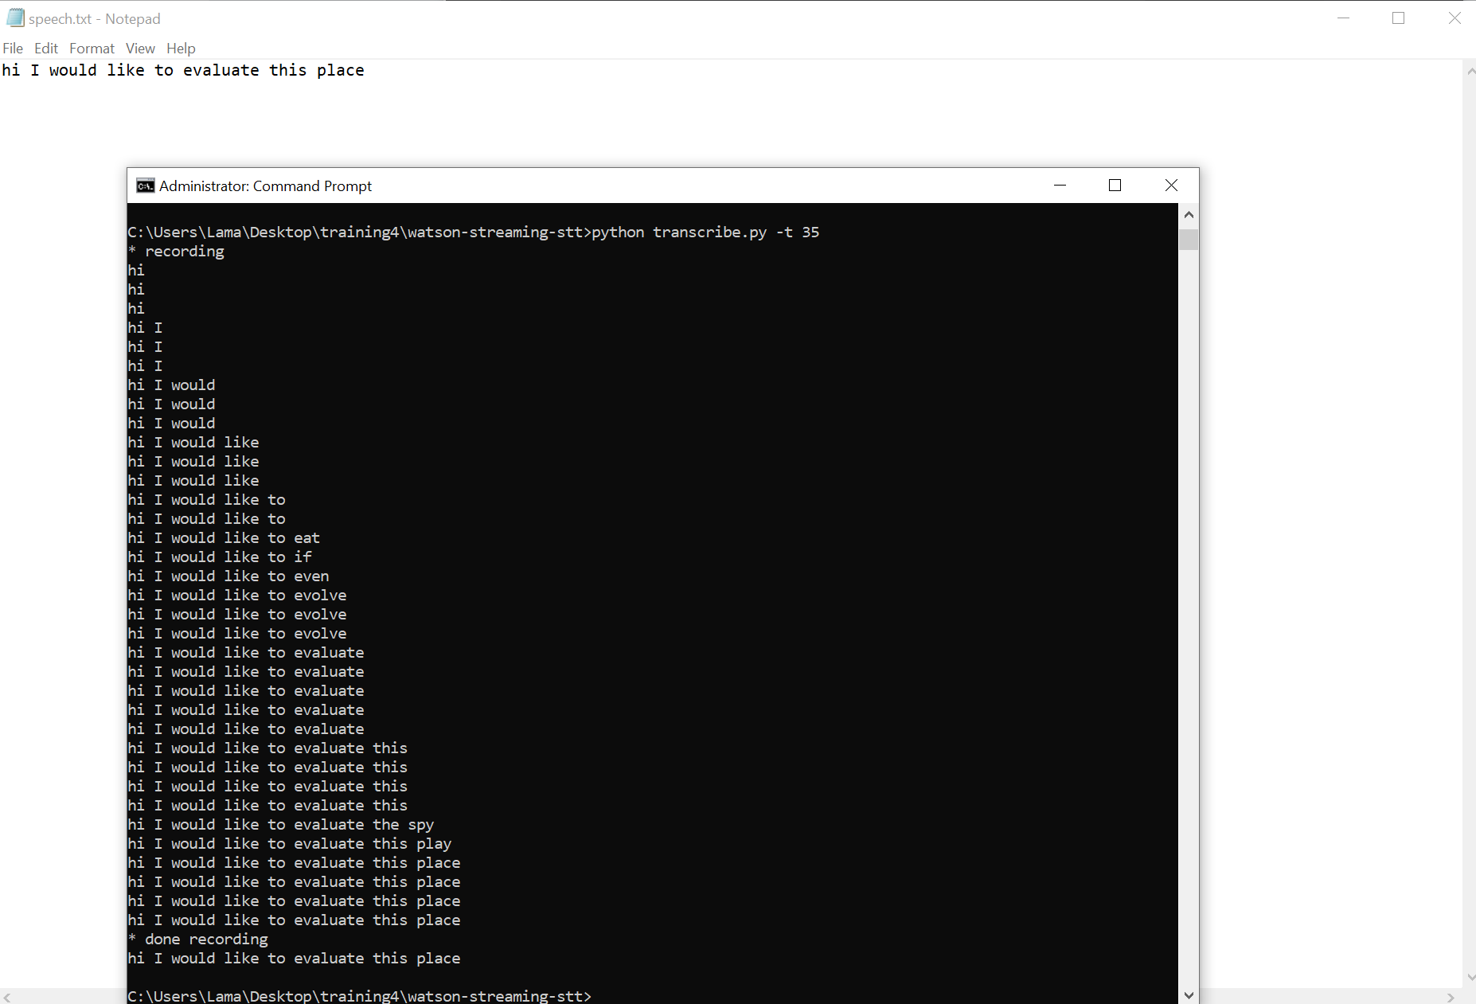The width and height of the screenshot is (1476, 1004).
Task: Minimize the Command Prompt window
Action: pyautogui.click(x=1060, y=186)
